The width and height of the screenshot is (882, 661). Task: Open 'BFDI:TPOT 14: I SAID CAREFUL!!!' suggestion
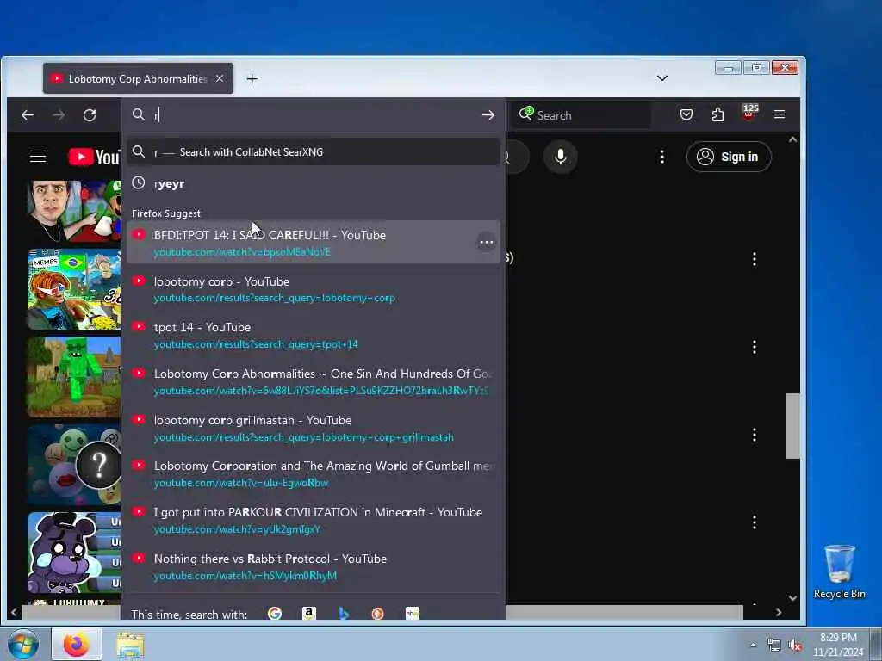click(x=314, y=242)
